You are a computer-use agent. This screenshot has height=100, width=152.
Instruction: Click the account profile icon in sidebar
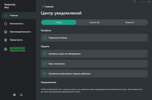(6, 49)
